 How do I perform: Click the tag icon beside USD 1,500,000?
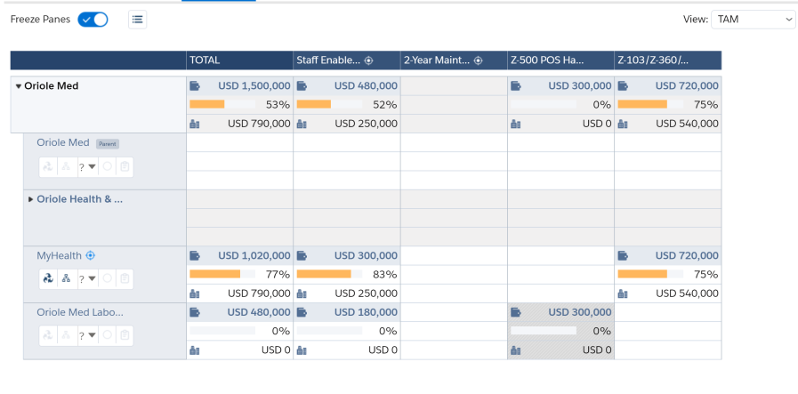(x=195, y=86)
